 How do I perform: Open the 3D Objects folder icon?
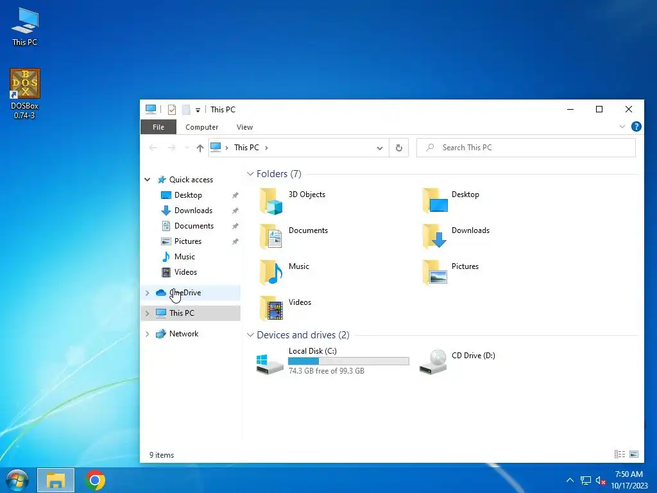(x=271, y=201)
